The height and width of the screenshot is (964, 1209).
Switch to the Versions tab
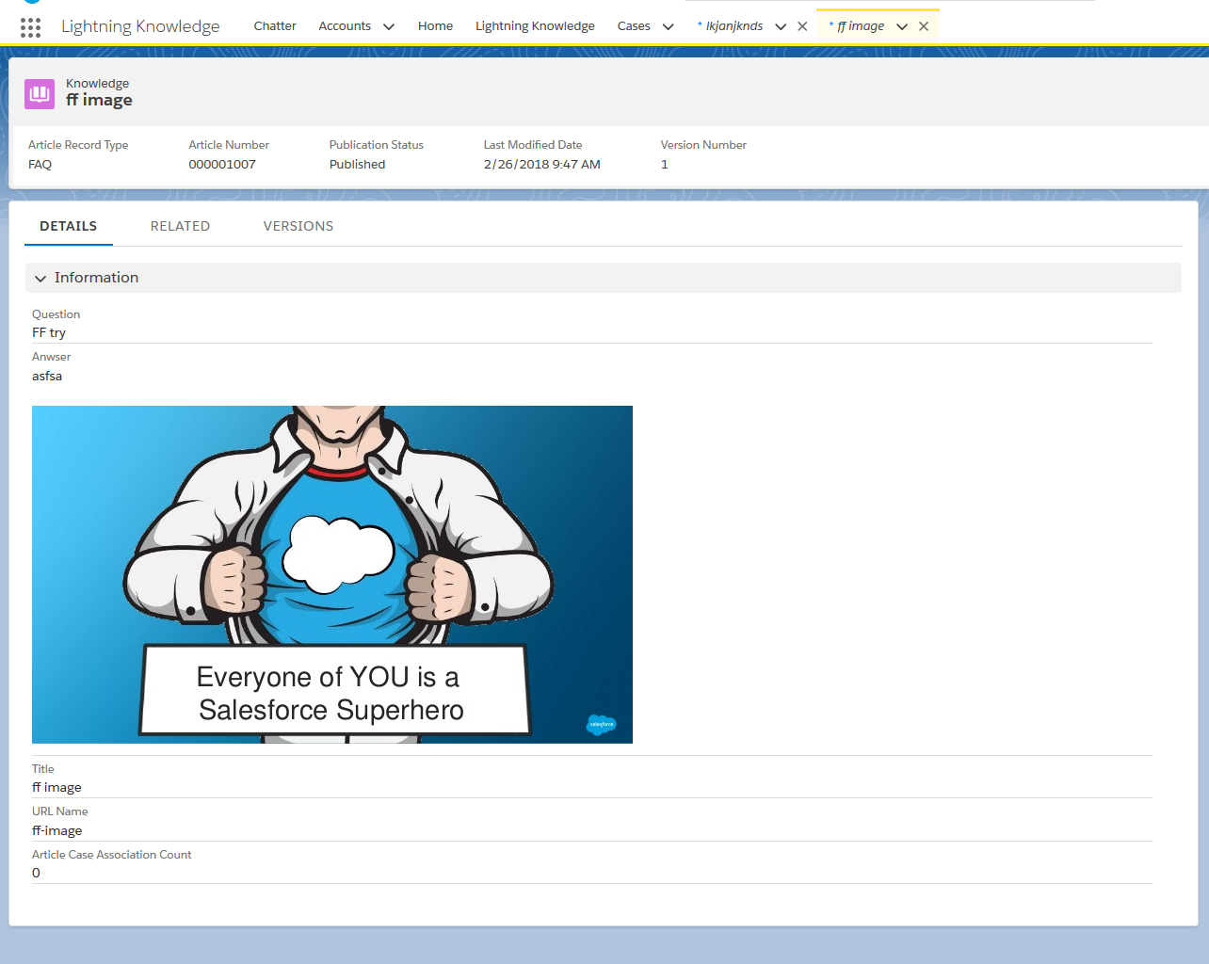pyautogui.click(x=298, y=226)
